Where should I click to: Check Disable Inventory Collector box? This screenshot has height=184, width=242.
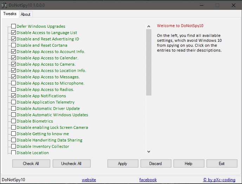[x=14, y=146]
